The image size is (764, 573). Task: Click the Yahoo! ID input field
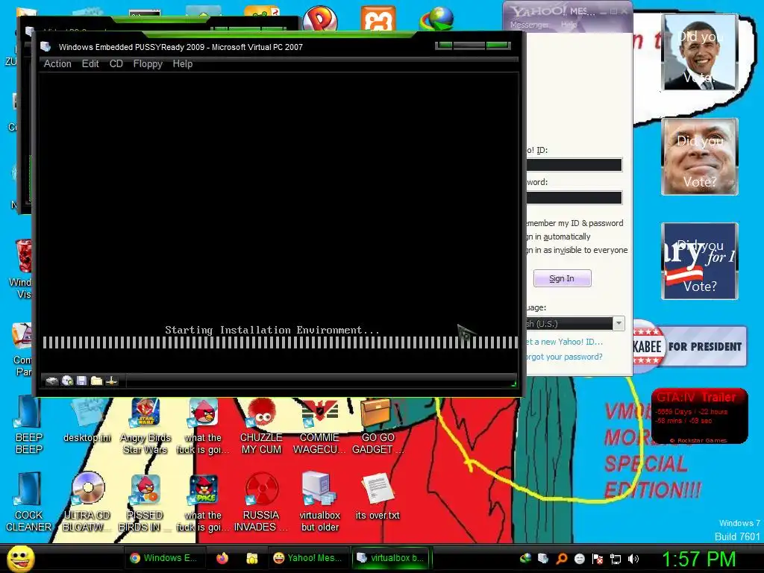(x=574, y=165)
